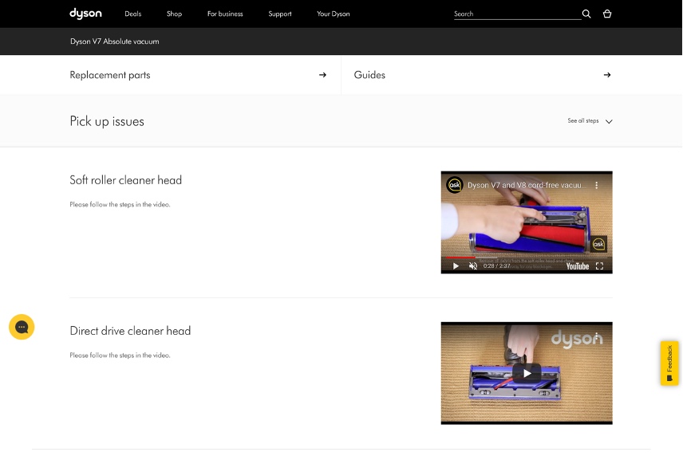
Task: Click the magnifying glass search icon
Action: [x=586, y=14]
